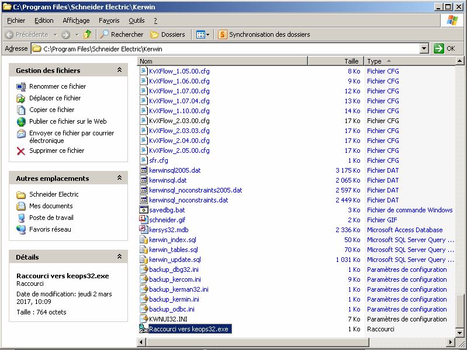Open the Outils menu

pyautogui.click(x=136, y=20)
